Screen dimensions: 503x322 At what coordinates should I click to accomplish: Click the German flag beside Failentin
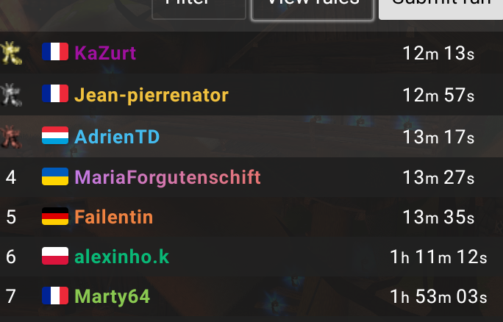click(x=55, y=216)
